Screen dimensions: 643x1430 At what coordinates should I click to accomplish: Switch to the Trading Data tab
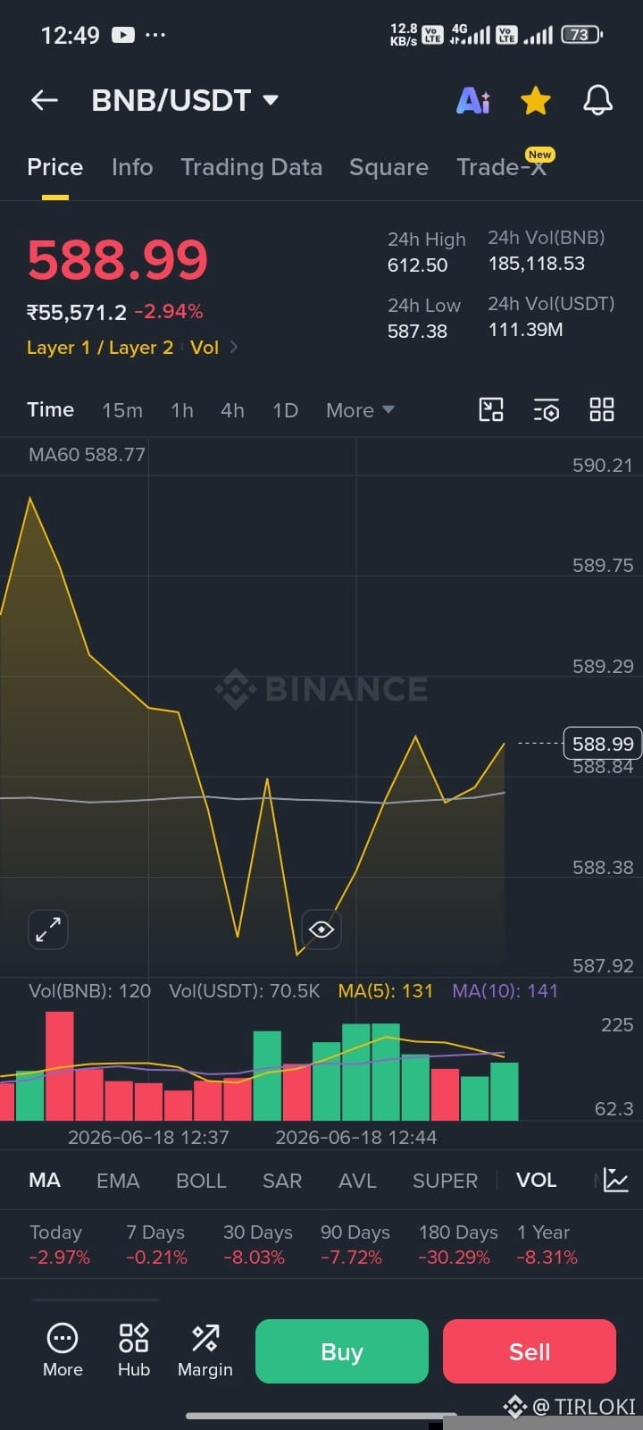251,167
